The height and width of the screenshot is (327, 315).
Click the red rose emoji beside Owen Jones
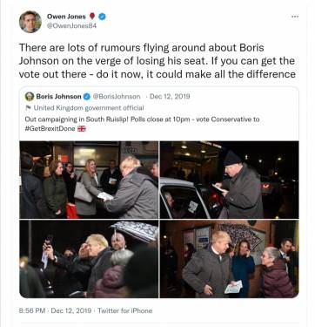click(92, 17)
